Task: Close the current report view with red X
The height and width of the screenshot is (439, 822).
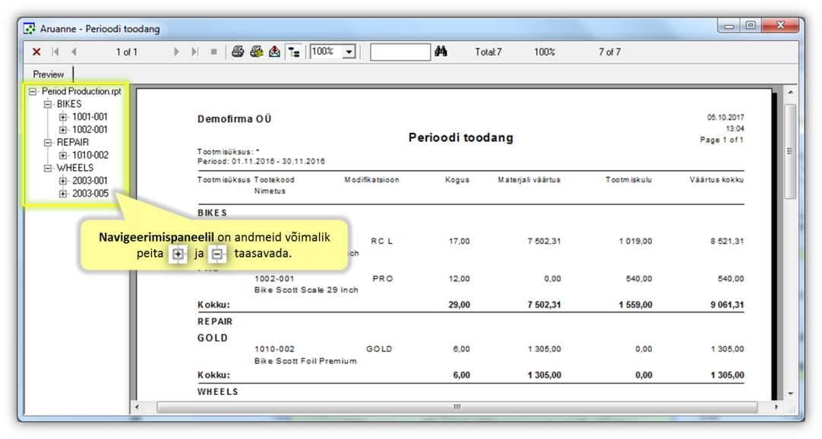Action: pyautogui.click(x=36, y=52)
